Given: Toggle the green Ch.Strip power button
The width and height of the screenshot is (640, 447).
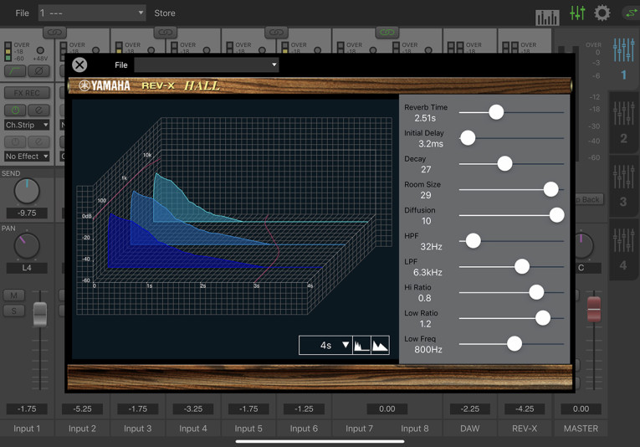Looking at the screenshot, I should tap(15, 110).
